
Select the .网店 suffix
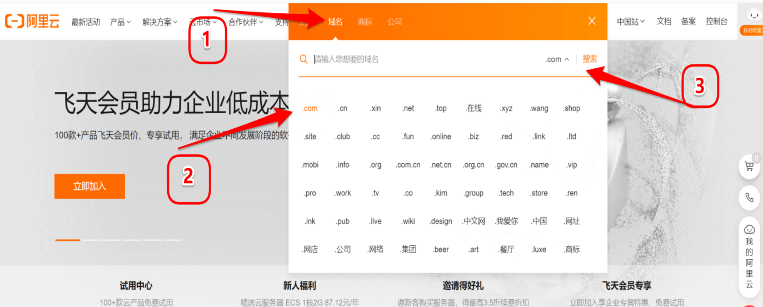310,249
